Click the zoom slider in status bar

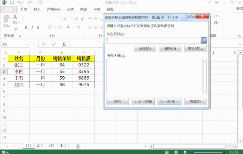(x=208, y=152)
